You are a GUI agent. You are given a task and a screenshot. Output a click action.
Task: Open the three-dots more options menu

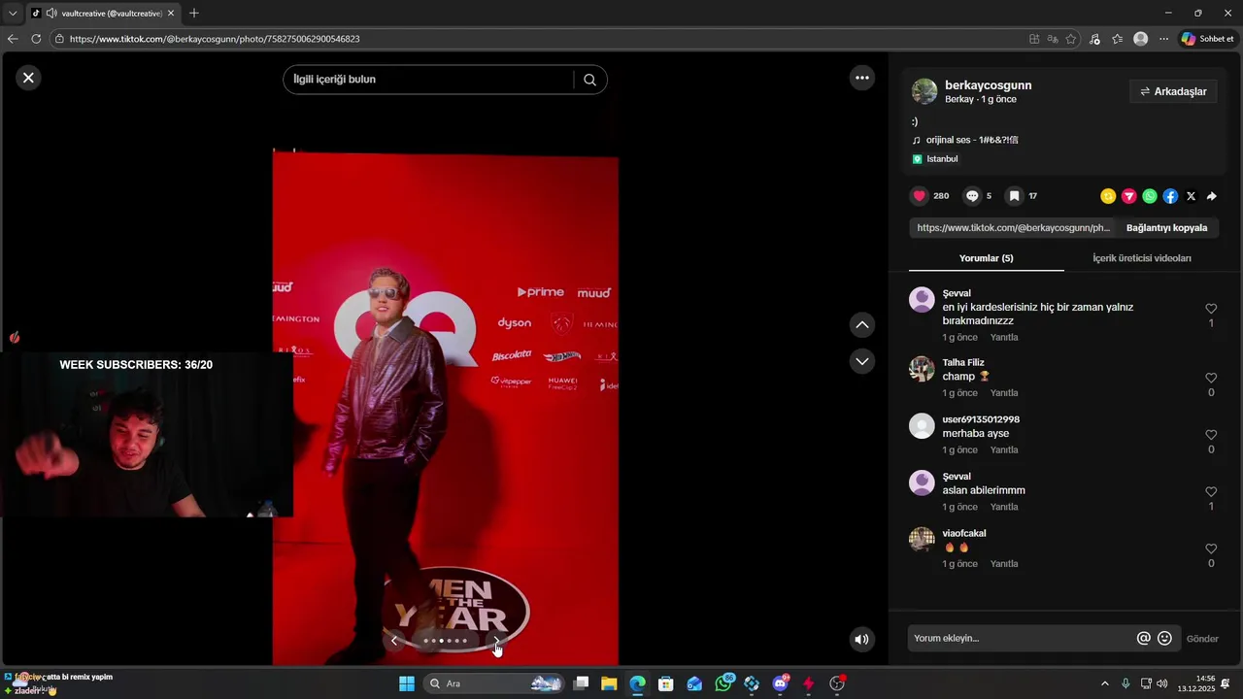pos(862,78)
